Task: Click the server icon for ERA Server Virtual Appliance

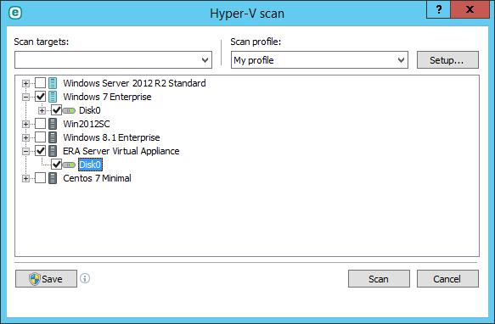Action: (53, 151)
